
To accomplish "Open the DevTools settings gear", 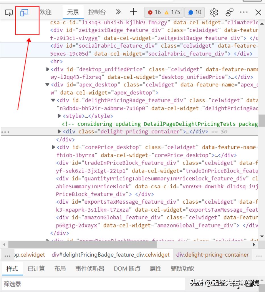I will point(214,12).
